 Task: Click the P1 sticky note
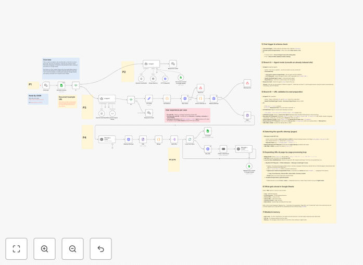33,85
